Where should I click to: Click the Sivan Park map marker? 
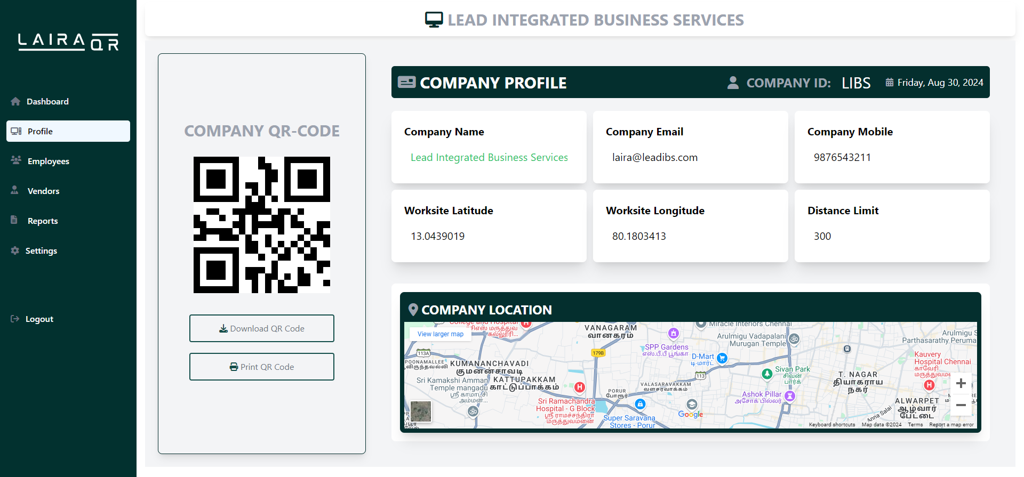click(767, 374)
